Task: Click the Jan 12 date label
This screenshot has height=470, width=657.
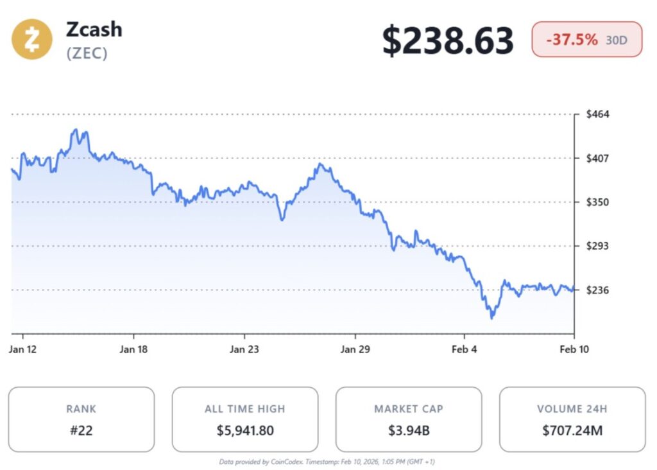Action: 24,349
